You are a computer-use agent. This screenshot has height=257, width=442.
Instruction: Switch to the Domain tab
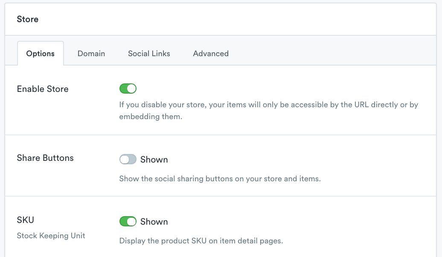[x=91, y=54]
